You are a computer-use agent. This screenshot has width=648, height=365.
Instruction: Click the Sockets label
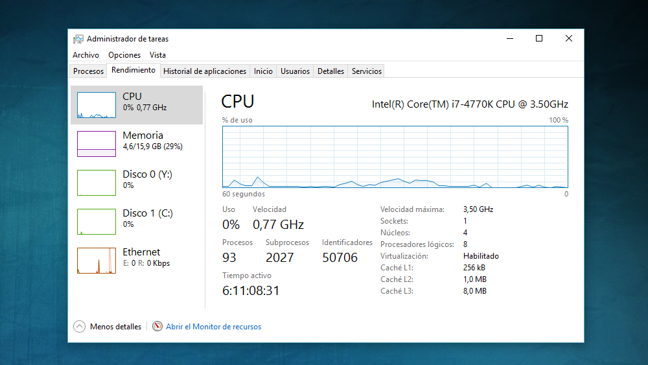coord(394,221)
